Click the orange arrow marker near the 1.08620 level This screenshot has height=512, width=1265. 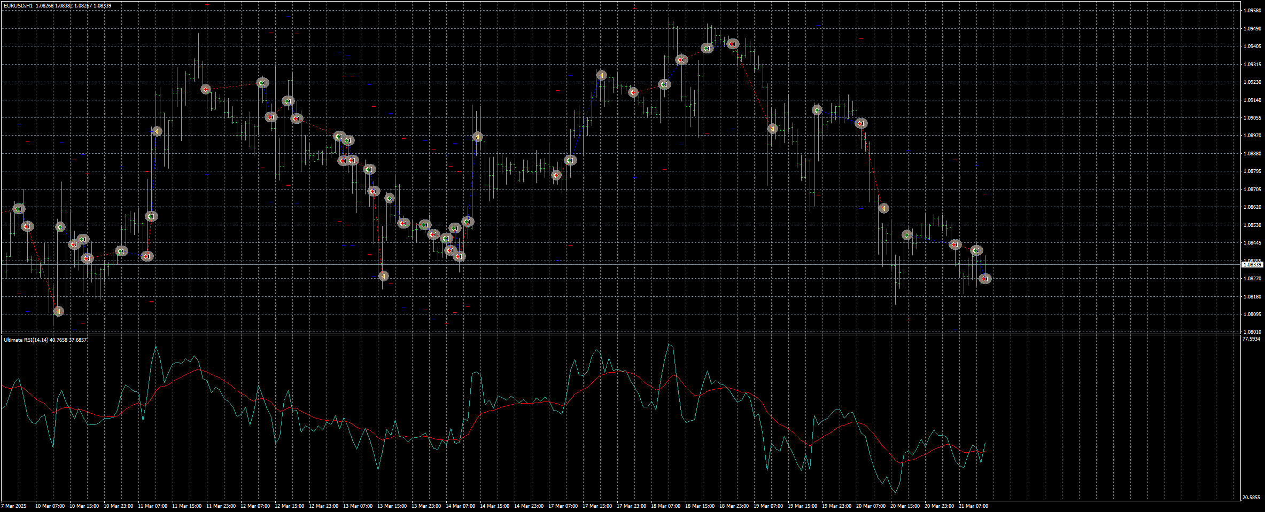pos(883,208)
